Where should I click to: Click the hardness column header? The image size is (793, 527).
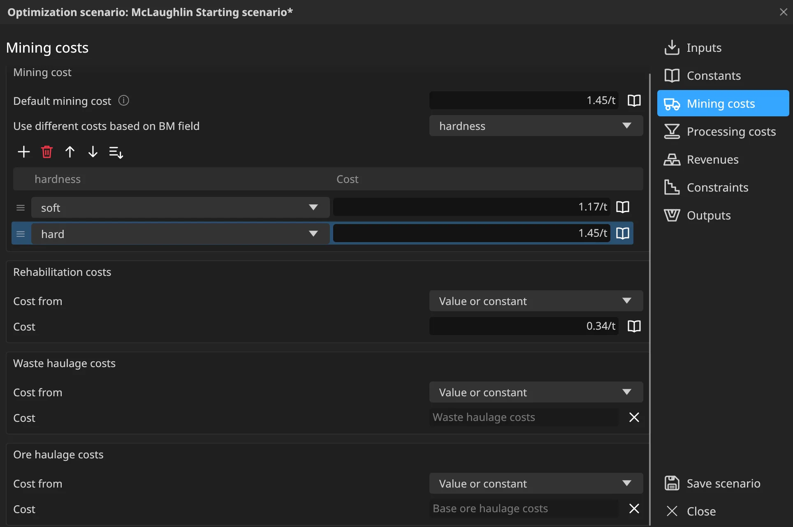[x=58, y=179]
